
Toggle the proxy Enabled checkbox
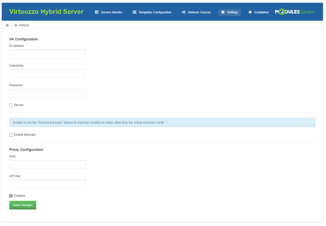click(11, 196)
